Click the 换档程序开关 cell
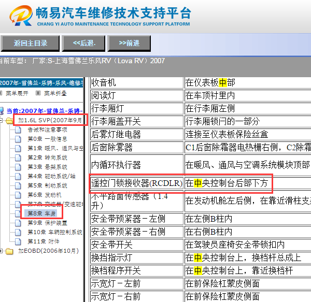This screenshot has height=302, width=311. [137, 270]
